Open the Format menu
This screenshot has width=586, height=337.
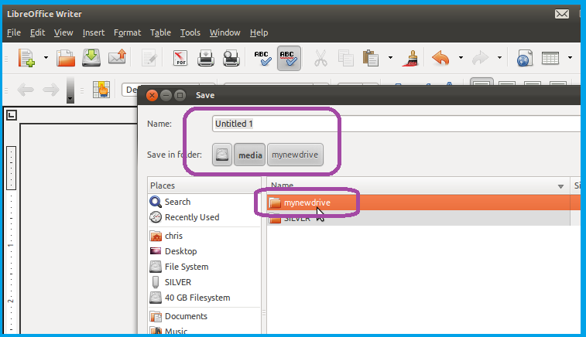pos(127,32)
